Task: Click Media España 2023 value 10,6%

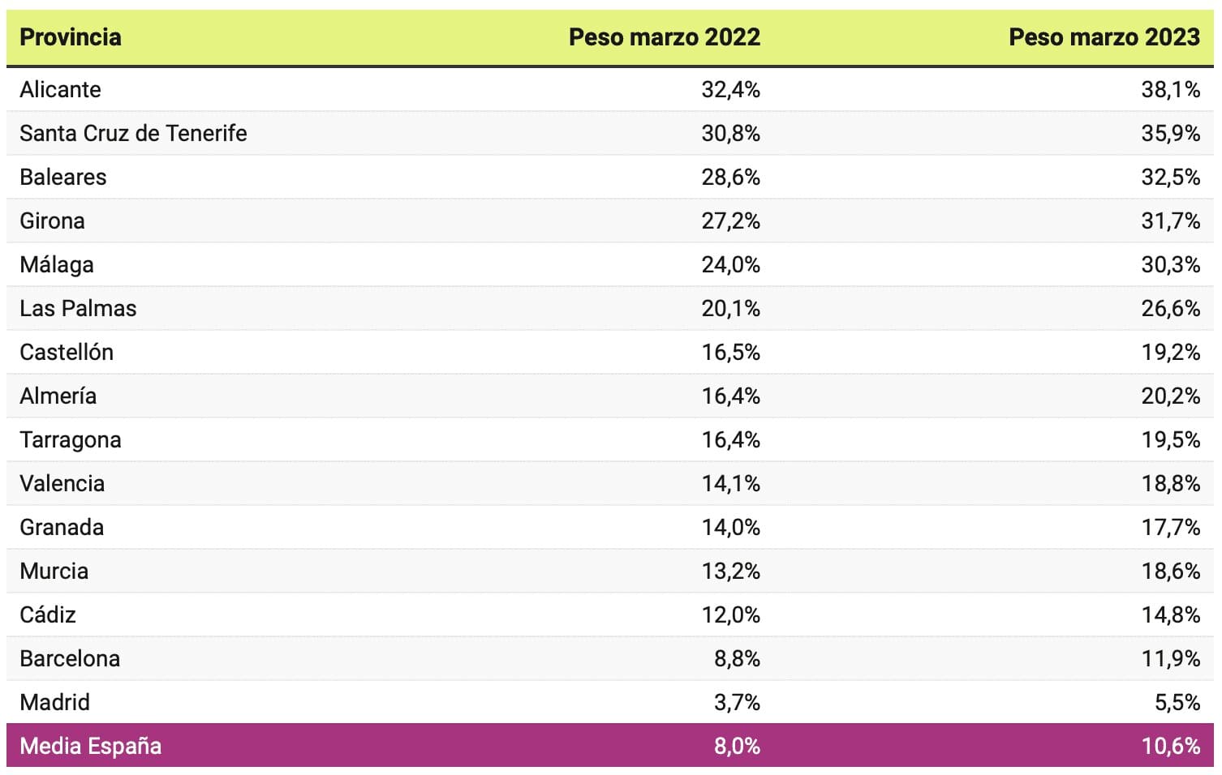Action: 1170,746
